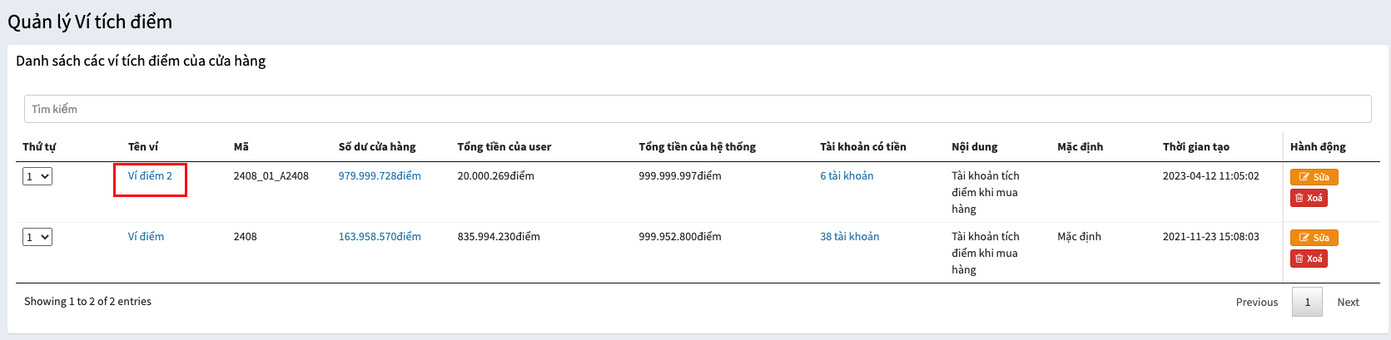Sort by the Thời gian tạo column
Viewport: 1391px width, 340px height.
click(1195, 147)
